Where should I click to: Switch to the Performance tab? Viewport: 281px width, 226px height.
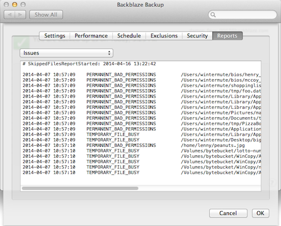pyautogui.click(x=91, y=36)
